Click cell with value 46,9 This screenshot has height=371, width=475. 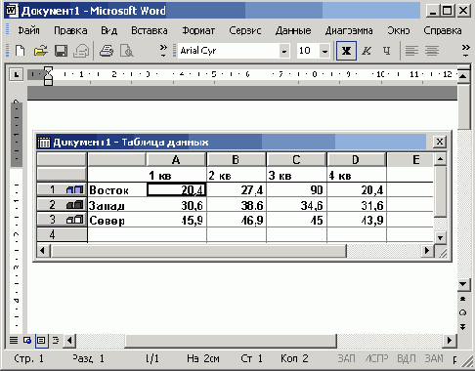click(237, 221)
